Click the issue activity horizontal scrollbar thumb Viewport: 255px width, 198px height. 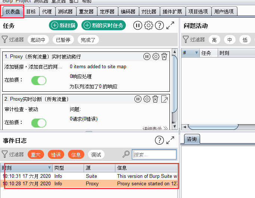coord(213,127)
